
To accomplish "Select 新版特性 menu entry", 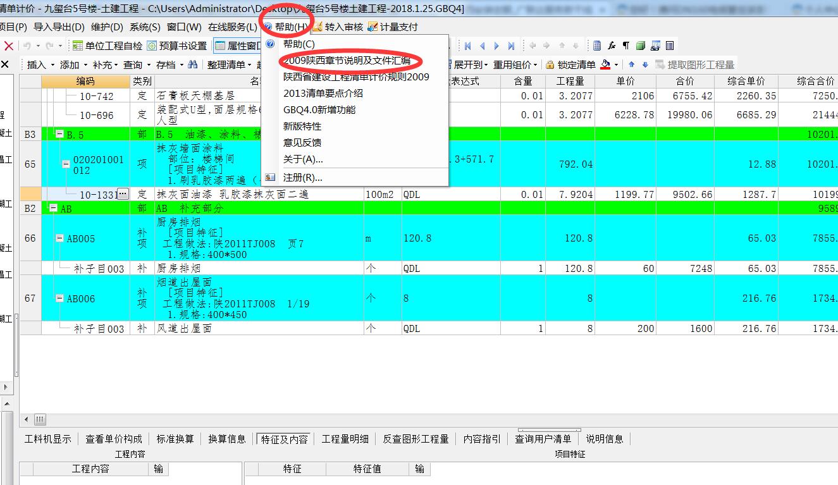I will (x=355, y=126).
